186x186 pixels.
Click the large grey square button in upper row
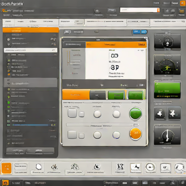(72, 113)
